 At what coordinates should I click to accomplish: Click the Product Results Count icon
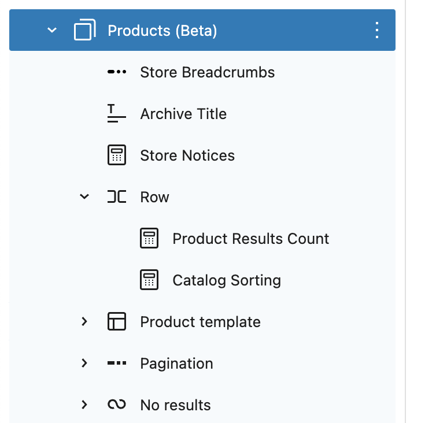[x=149, y=238]
